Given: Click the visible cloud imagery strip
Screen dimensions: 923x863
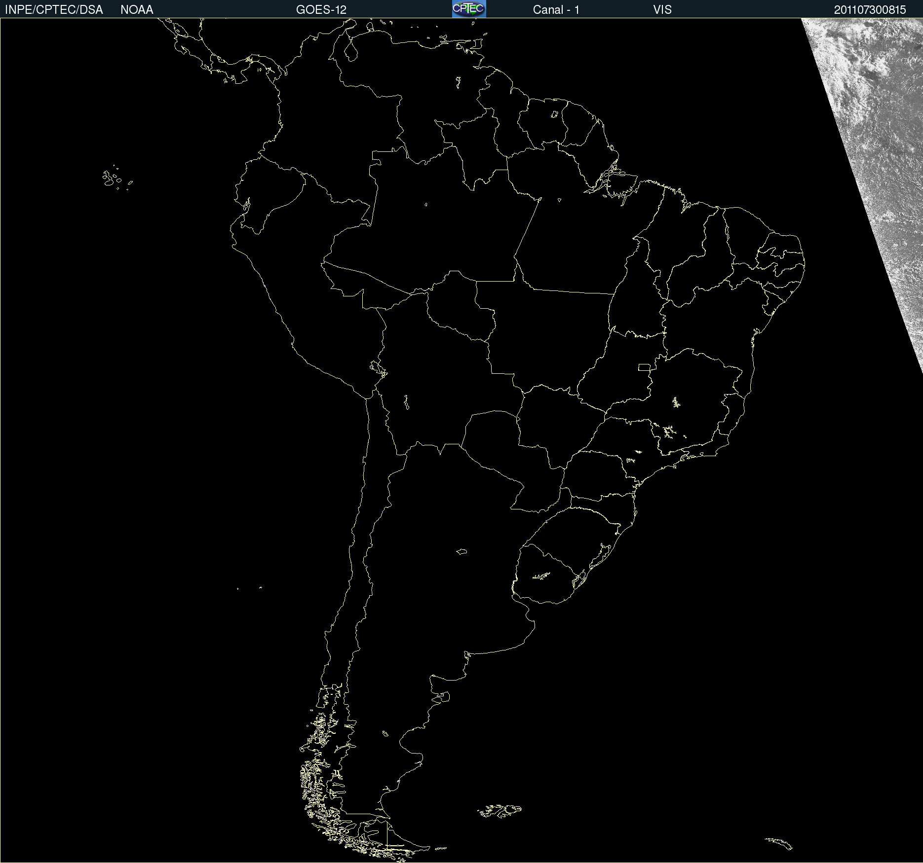Looking at the screenshot, I should click(x=879, y=148).
